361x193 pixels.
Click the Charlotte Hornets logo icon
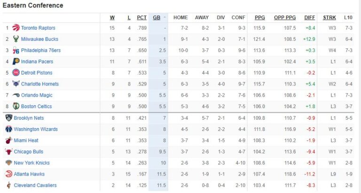(16, 84)
